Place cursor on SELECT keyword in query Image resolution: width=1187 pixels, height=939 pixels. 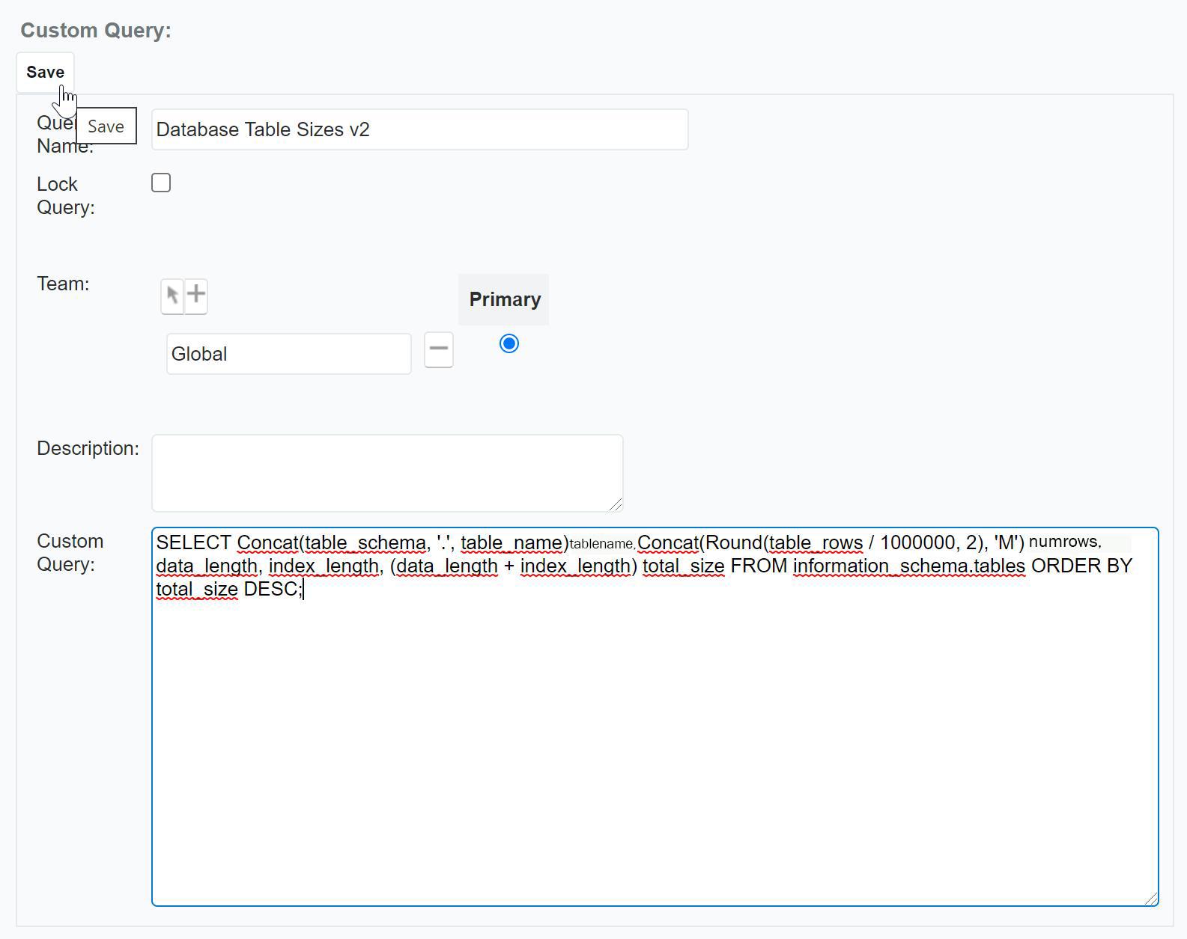pos(193,543)
